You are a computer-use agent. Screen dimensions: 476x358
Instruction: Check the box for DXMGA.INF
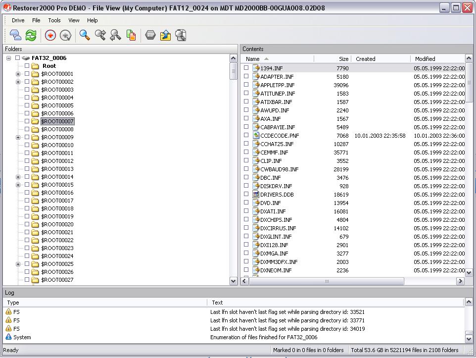(246, 253)
